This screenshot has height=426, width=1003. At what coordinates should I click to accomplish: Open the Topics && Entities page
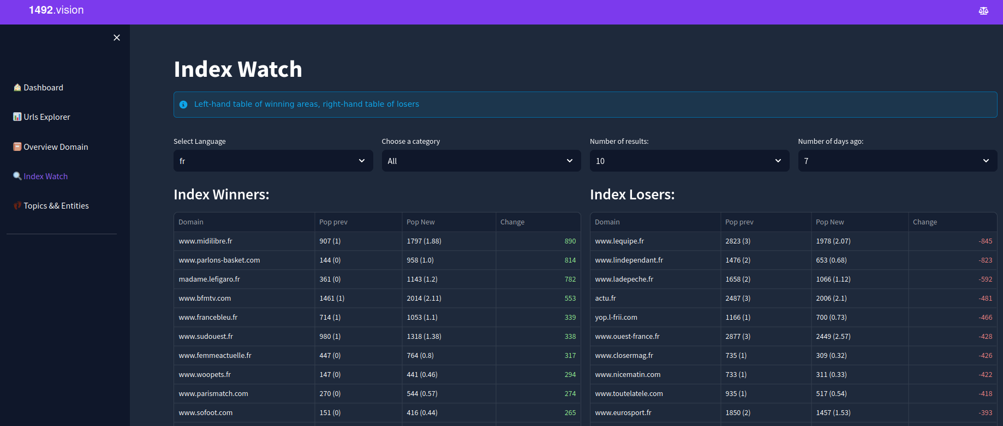(x=56, y=206)
